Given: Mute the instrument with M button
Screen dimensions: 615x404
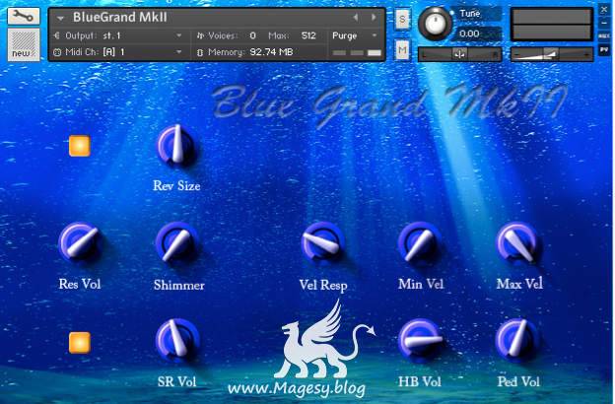Looking at the screenshot, I should click(402, 50).
